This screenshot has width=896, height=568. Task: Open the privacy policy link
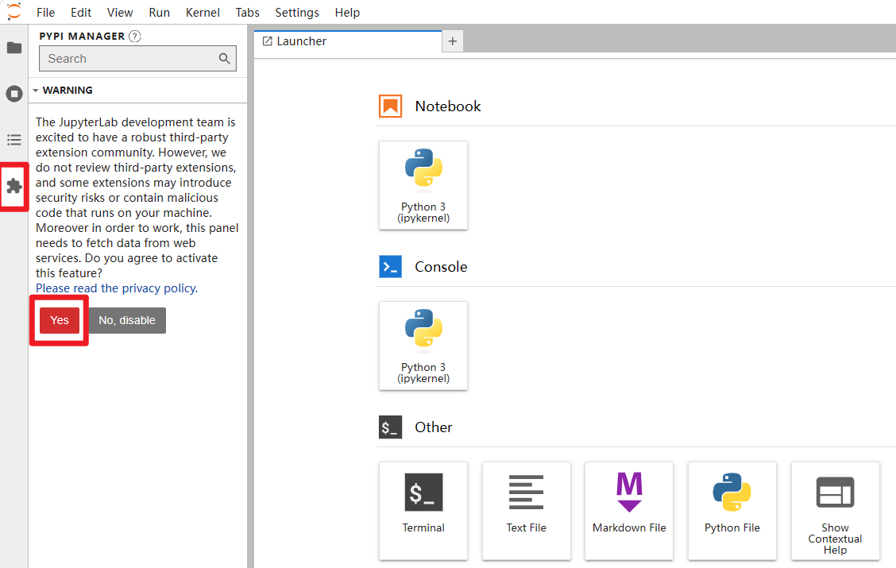click(x=117, y=288)
